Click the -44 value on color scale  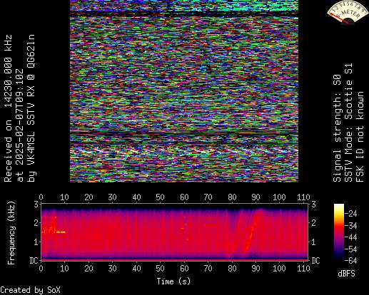351,237
